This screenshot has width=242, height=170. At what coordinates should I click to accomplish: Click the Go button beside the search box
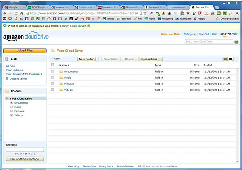(236, 42)
